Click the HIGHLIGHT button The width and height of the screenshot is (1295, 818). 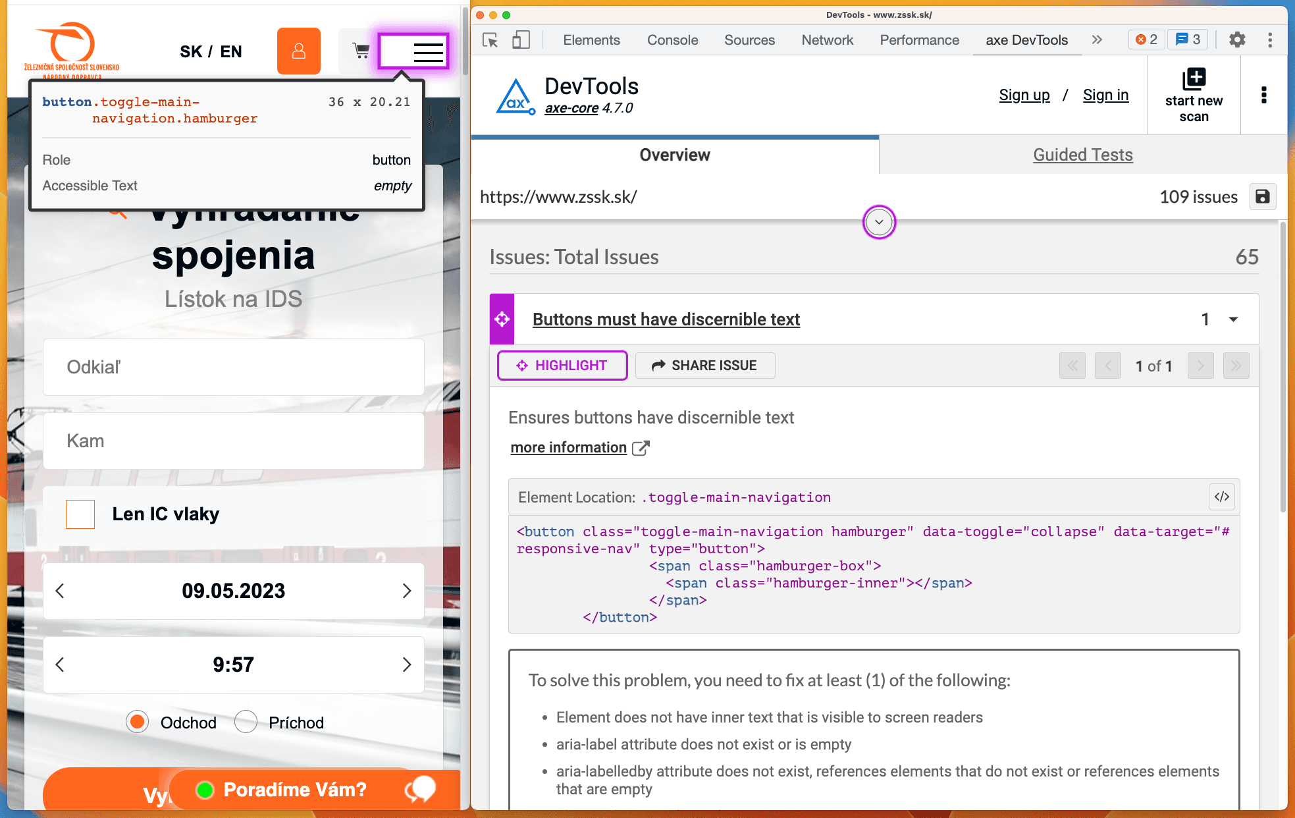[562, 366]
